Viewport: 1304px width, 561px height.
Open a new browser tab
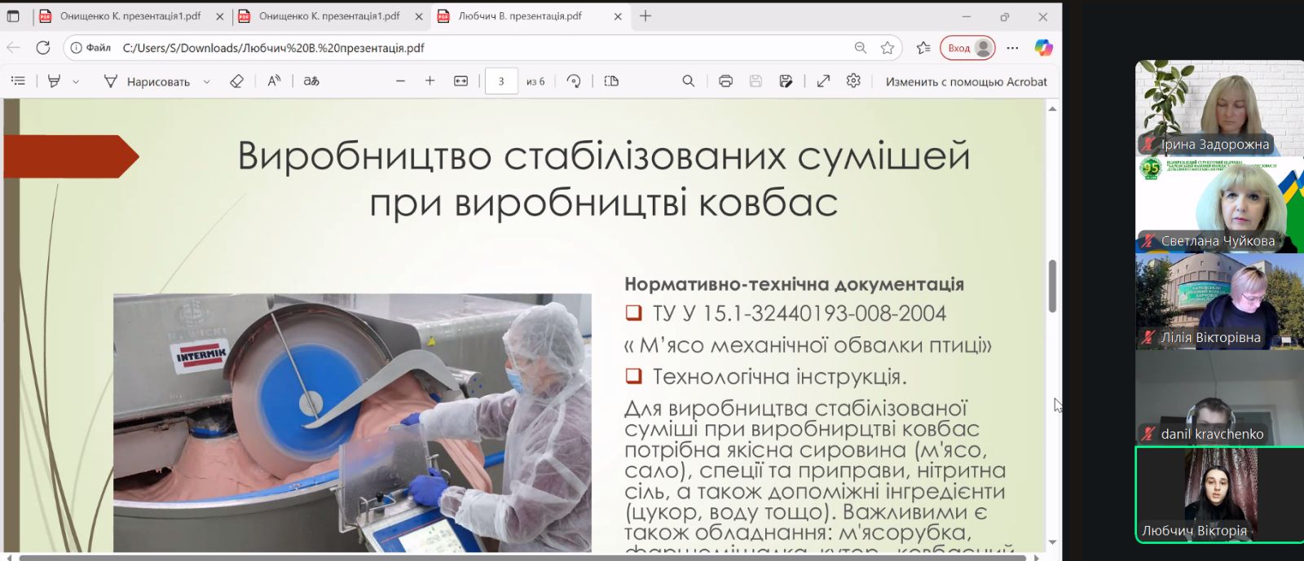645,16
